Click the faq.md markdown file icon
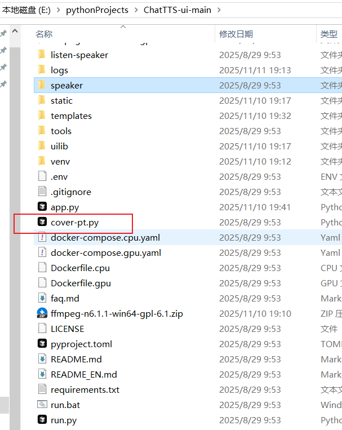The height and width of the screenshot is (430, 342). coord(42,298)
